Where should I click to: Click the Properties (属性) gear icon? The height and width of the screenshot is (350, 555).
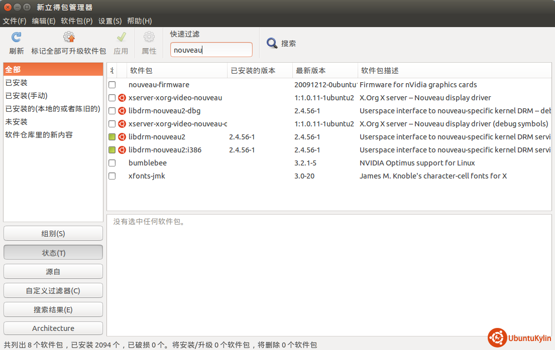(x=149, y=37)
